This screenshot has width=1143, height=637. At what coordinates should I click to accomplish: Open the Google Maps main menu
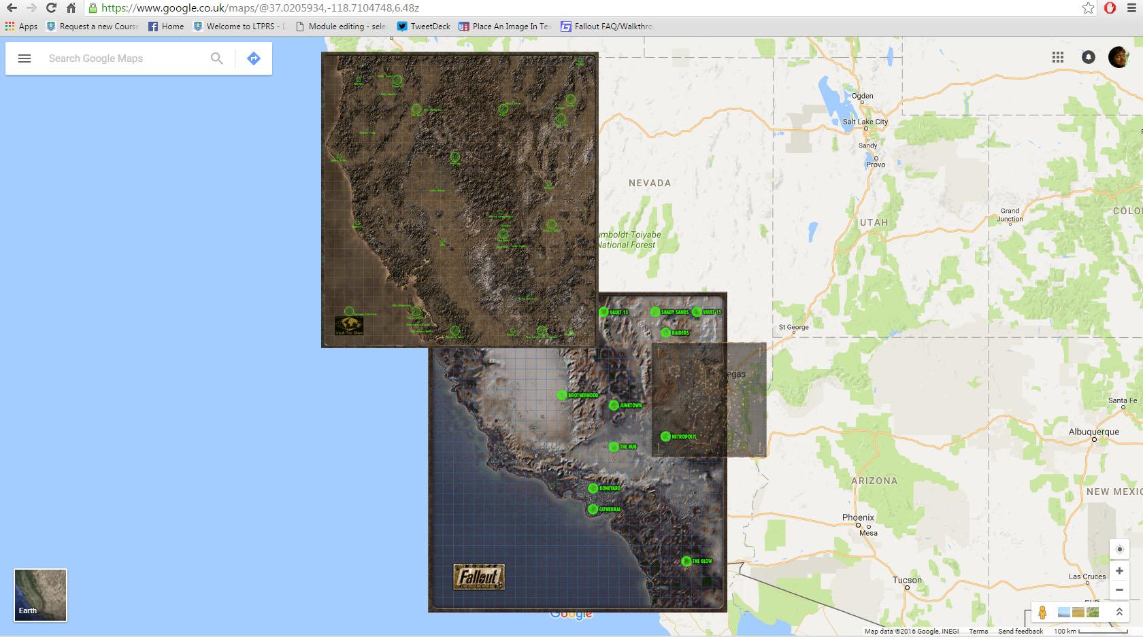click(24, 58)
